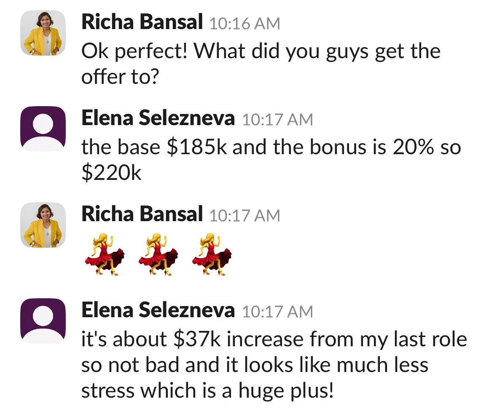Click the 10:17 AM timestamp on the $185k message

click(278, 120)
